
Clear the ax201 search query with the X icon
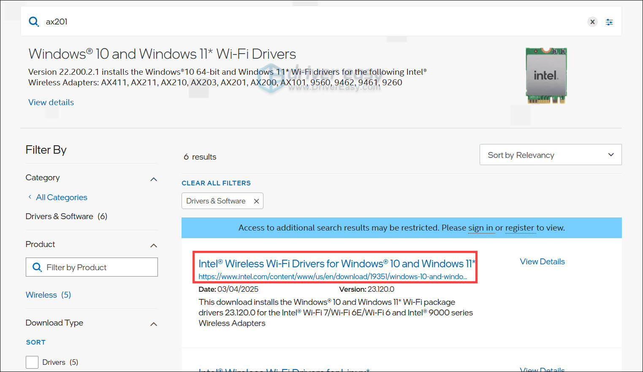point(592,22)
